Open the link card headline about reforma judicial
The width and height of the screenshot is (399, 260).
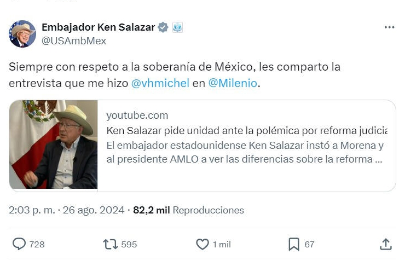click(247, 131)
